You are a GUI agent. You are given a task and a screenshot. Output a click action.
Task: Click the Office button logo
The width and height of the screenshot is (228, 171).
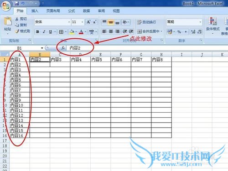[6, 6]
